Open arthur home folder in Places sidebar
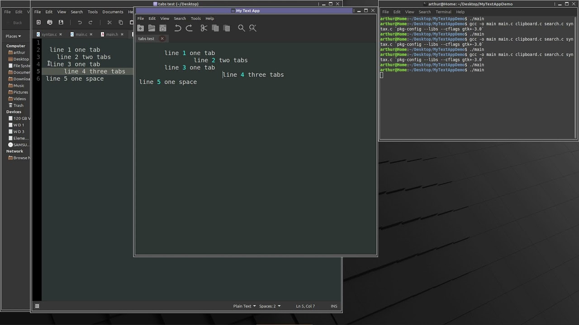579x325 pixels. (17, 52)
